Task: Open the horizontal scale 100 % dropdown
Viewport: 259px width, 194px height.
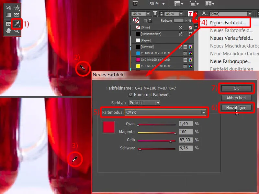Action: point(181,14)
